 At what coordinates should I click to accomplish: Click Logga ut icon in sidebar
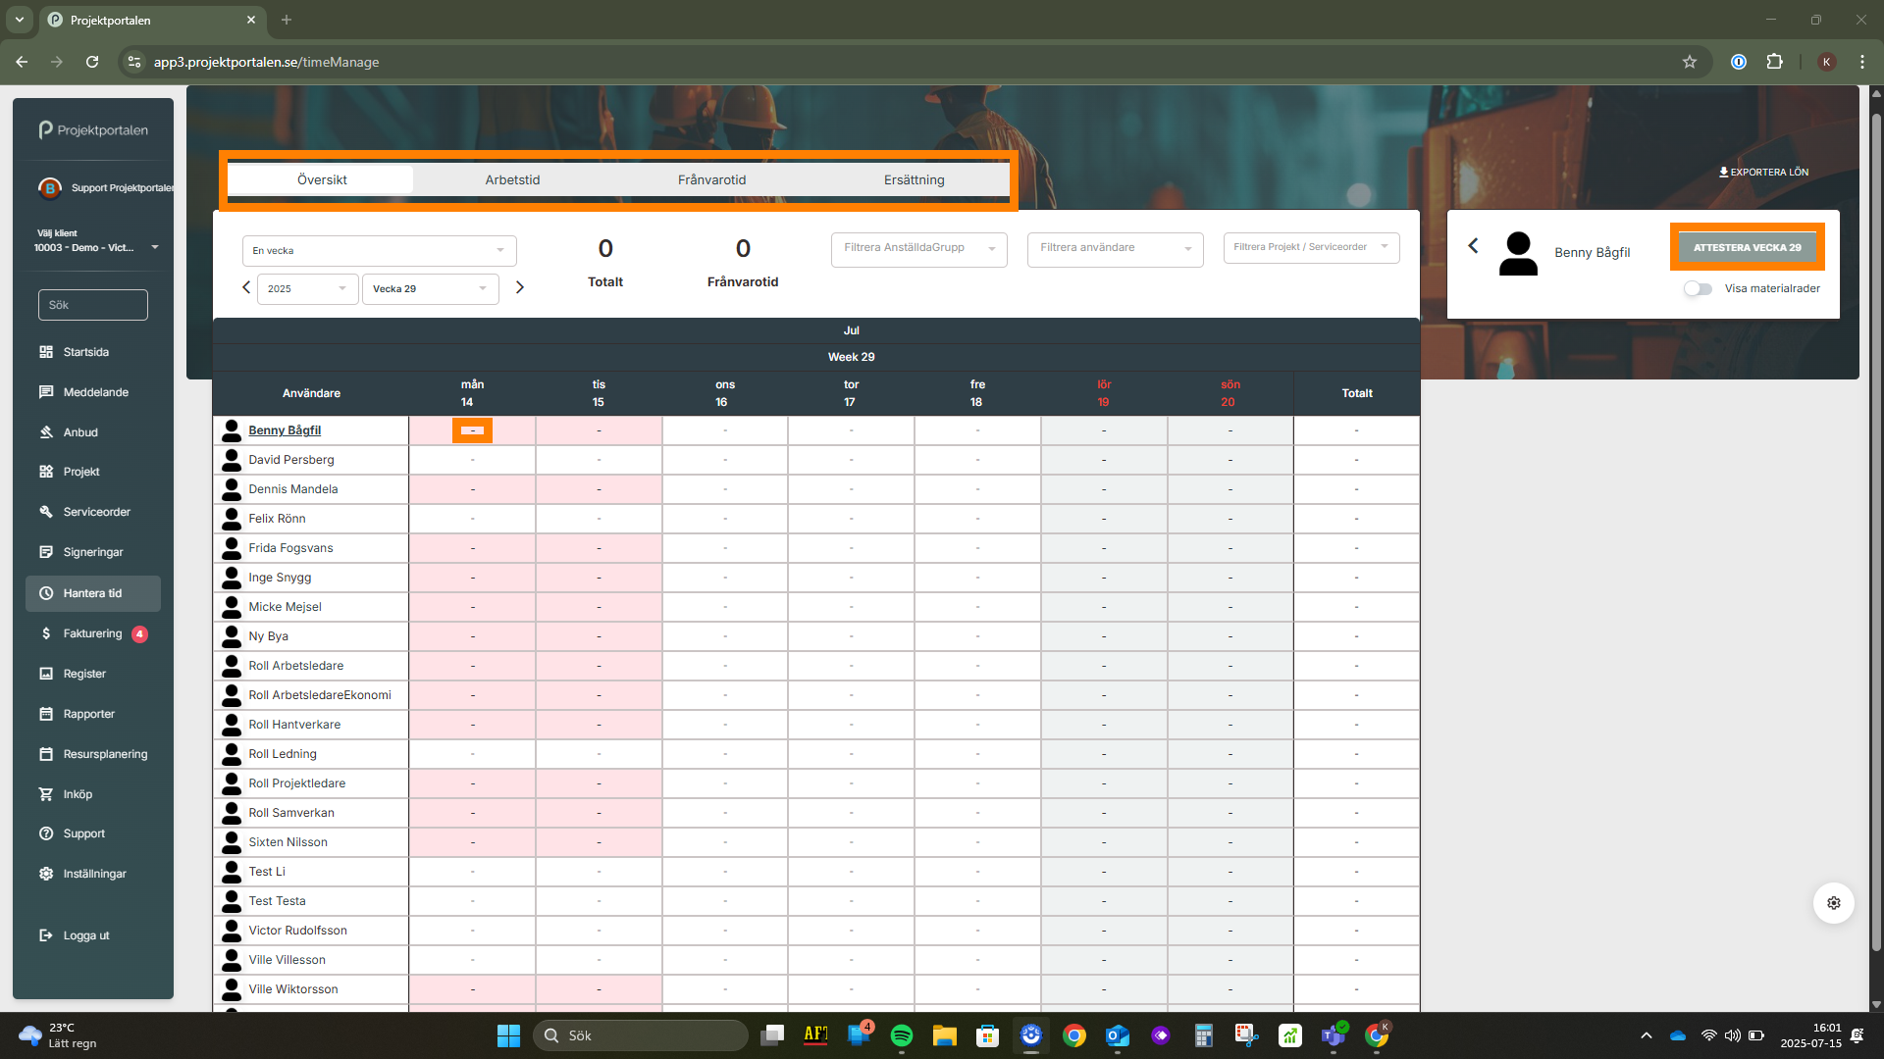(x=46, y=935)
